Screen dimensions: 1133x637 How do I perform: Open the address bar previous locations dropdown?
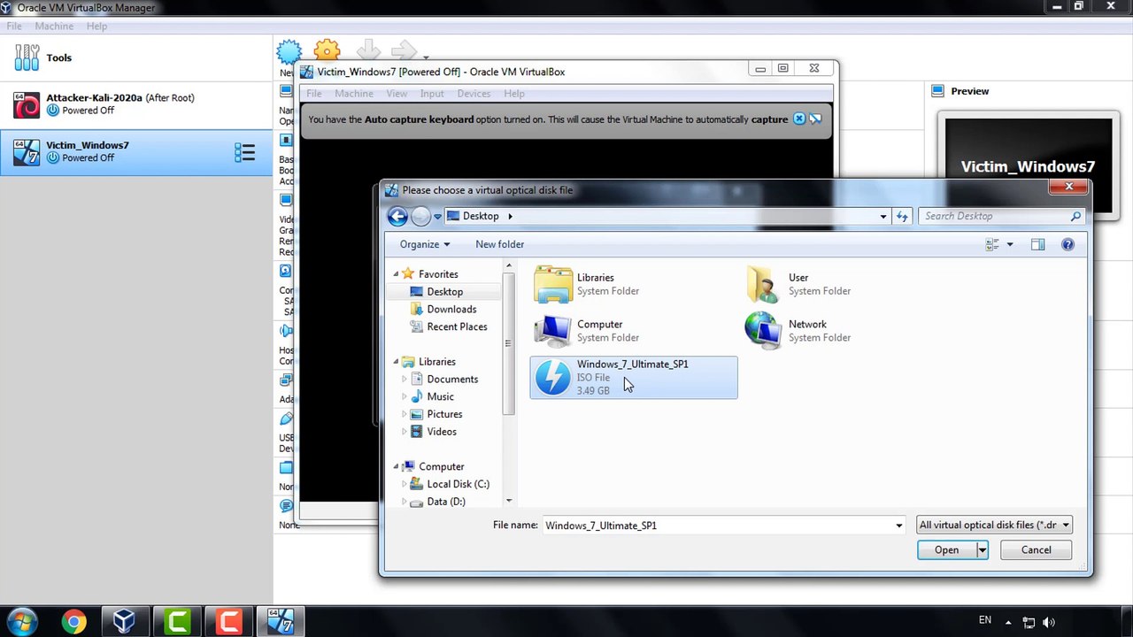(883, 216)
